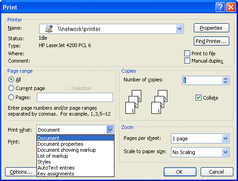238x181 pixels.
Task: Select Key assignments option
Action: coord(75,174)
